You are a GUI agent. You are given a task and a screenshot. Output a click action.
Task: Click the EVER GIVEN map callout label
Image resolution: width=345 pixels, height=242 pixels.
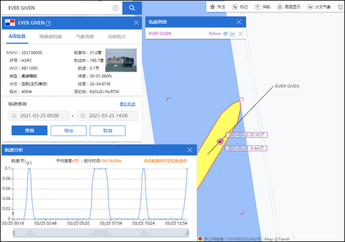click(x=287, y=86)
